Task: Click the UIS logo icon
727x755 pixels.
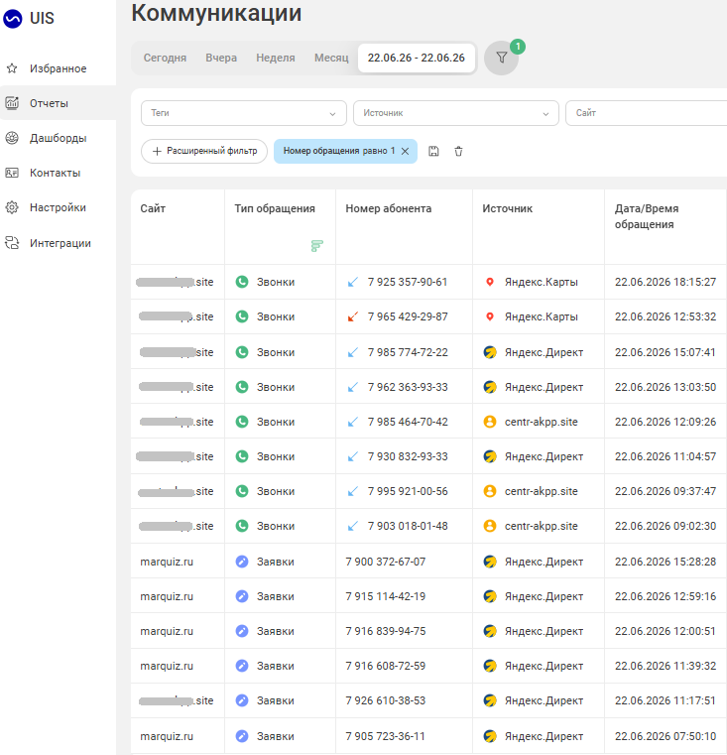Action: [13, 19]
